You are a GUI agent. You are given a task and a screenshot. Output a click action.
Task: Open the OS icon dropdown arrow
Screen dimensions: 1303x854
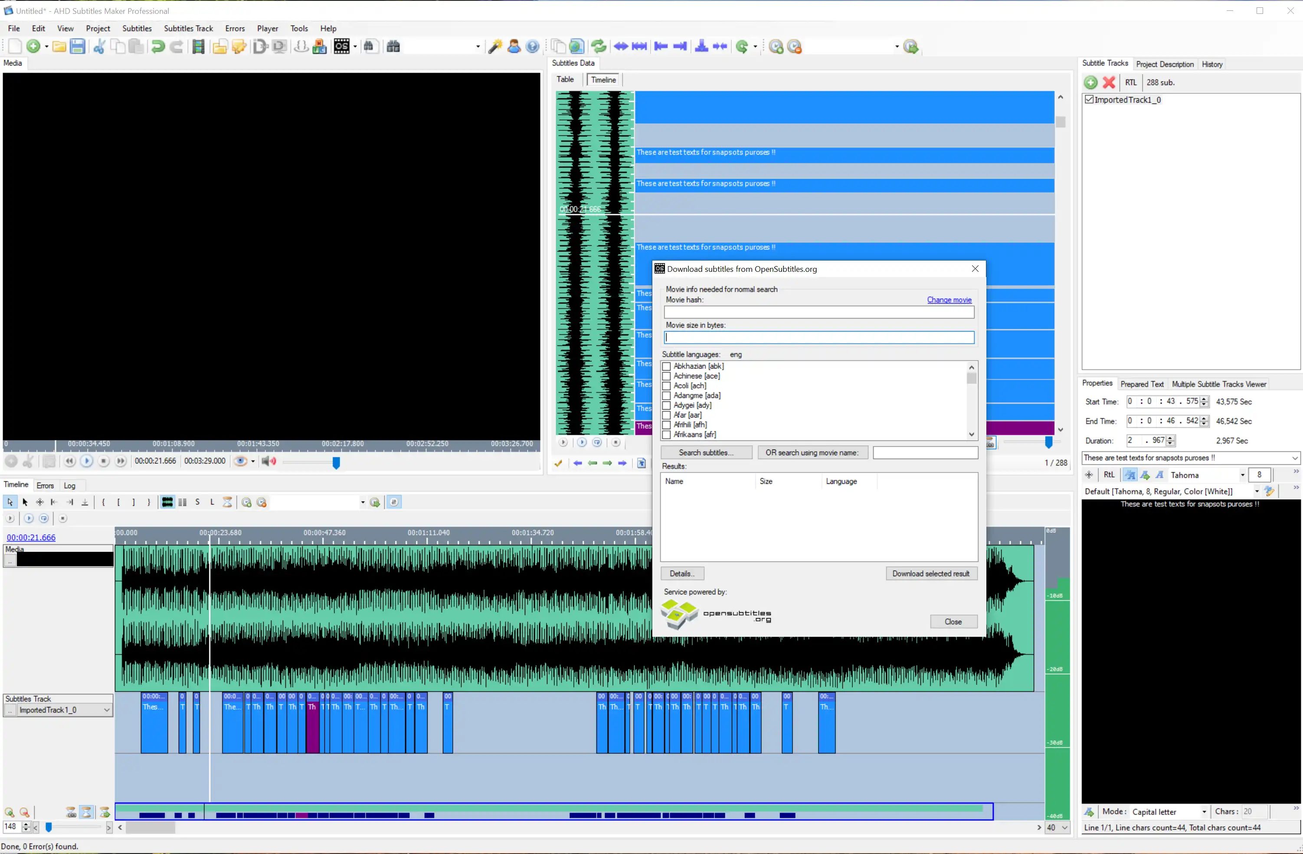355,46
